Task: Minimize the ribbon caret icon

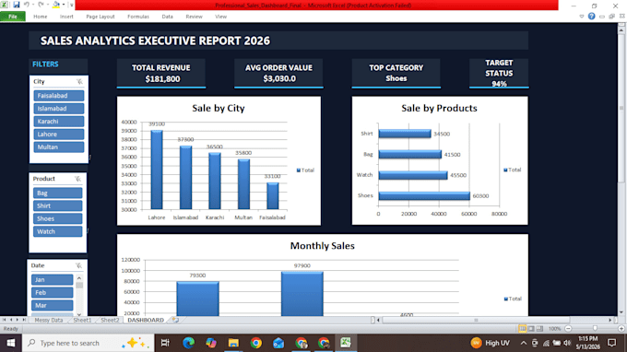Action: pyautogui.click(x=582, y=17)
